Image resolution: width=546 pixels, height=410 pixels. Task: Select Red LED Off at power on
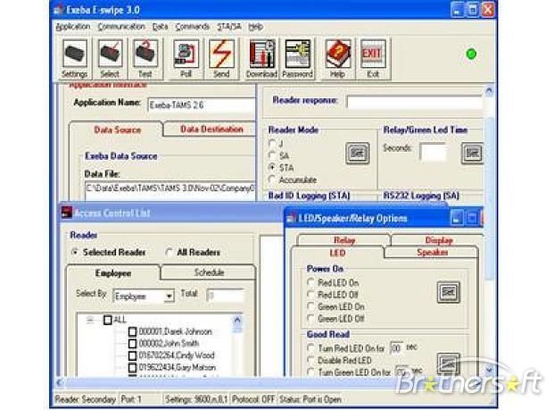tap(310, 295)
